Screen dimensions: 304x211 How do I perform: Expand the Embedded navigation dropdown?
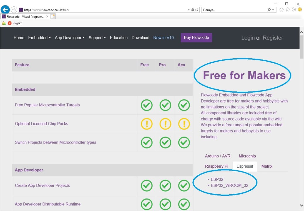[40, 38]
